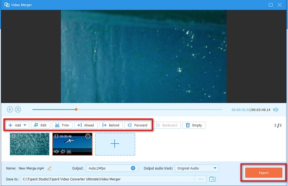Viewport: 288px width, 186px height.
Task: Rename output with pencil icon
Action: coord(49,168)
